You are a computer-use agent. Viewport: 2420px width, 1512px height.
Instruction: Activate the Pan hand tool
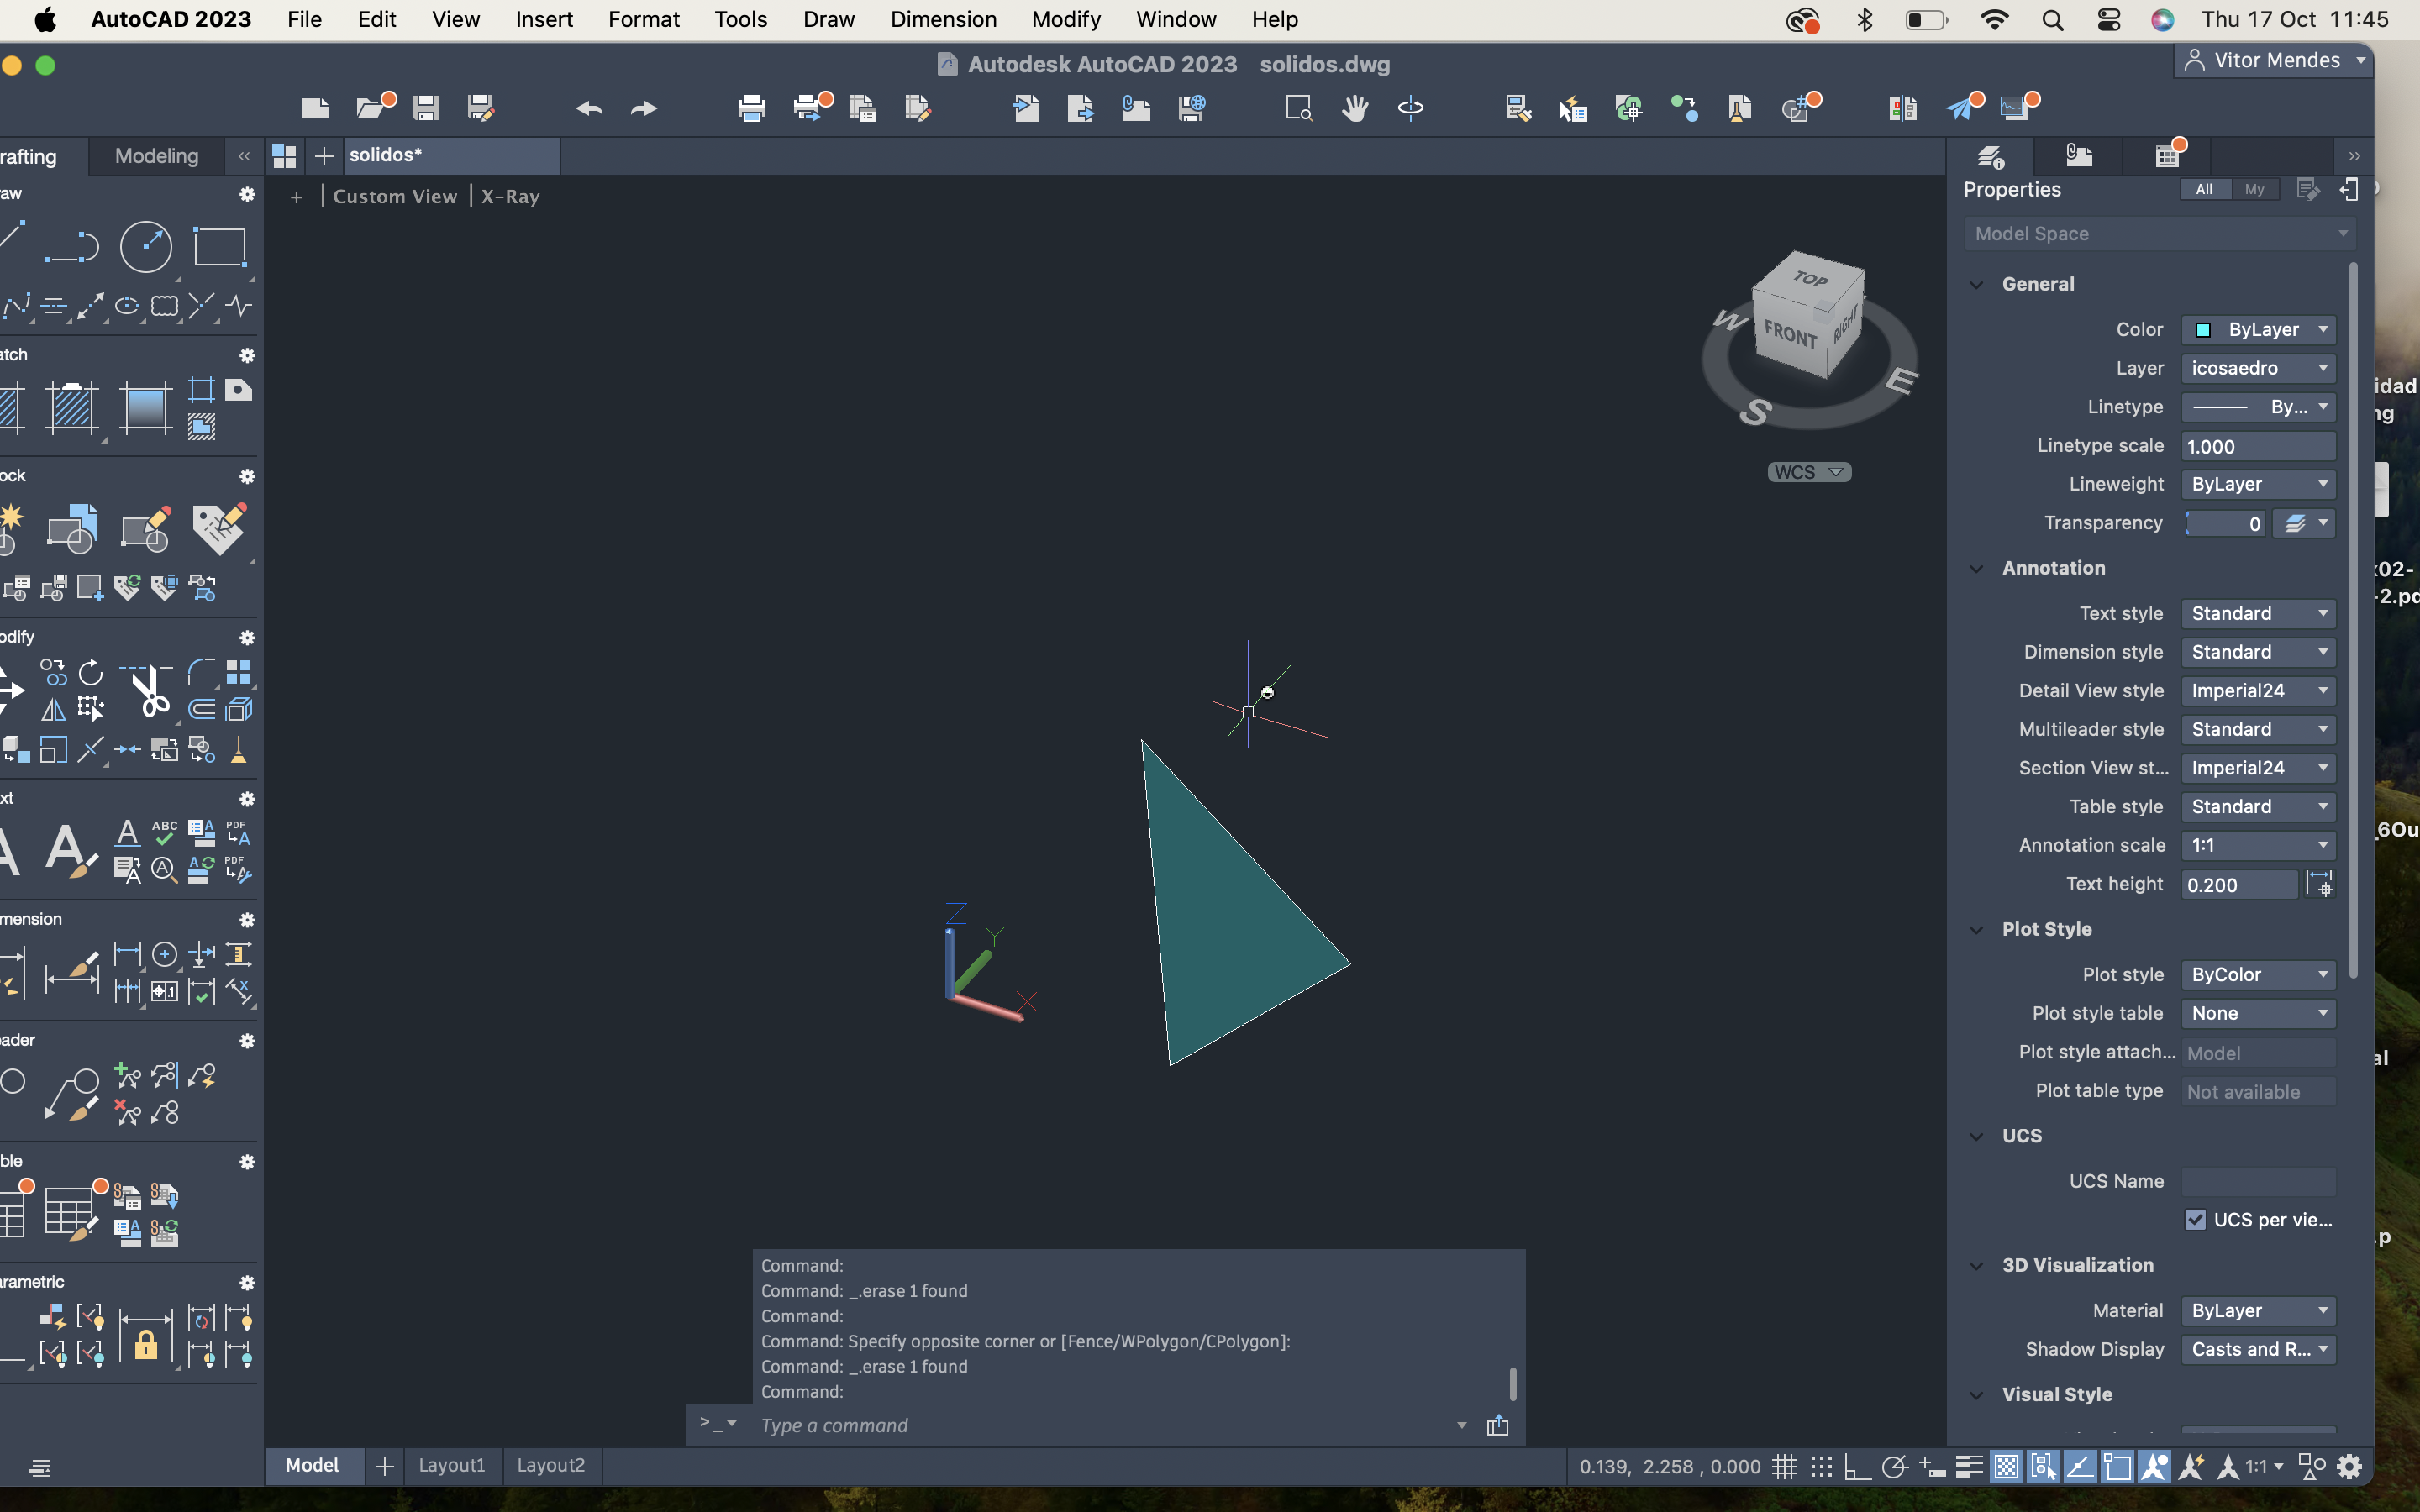coord(1355,108)
